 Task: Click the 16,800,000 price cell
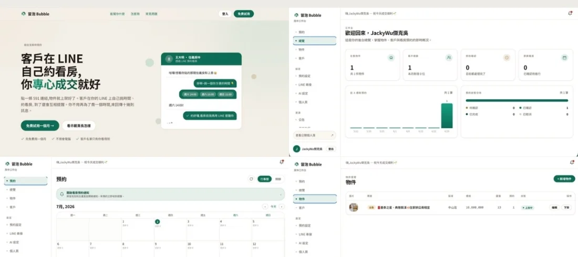[475, 207]
